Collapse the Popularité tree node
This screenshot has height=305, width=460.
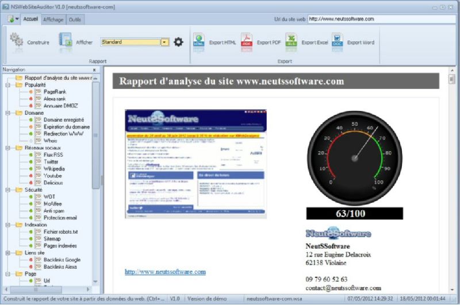[8, 84]
